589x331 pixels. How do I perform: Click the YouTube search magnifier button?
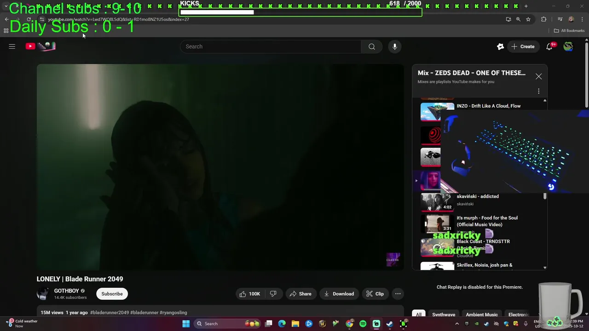coord(372,46)
